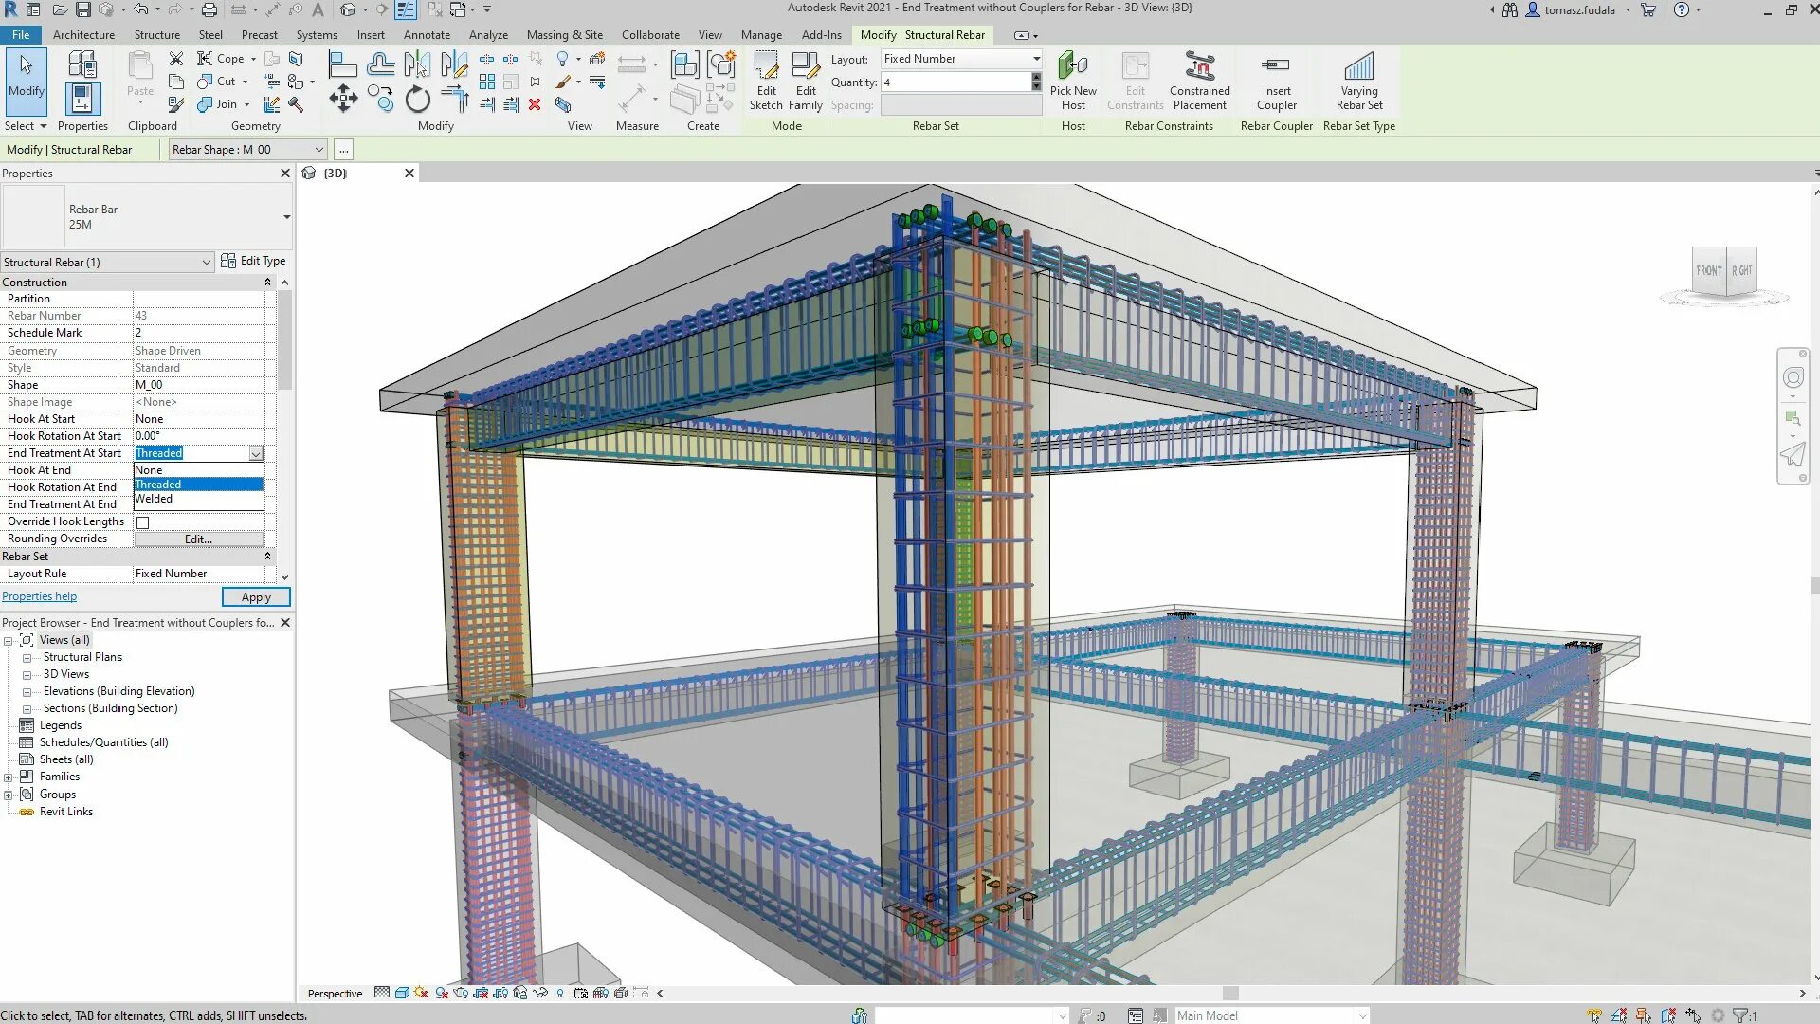
Task: Open the Structure ribbon tab
Action: click(156, 35)
